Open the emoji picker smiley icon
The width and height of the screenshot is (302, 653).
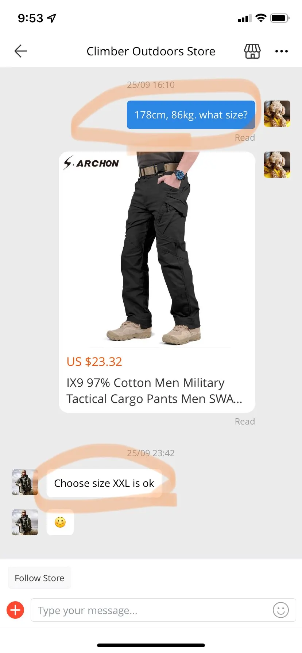[281, 610]
